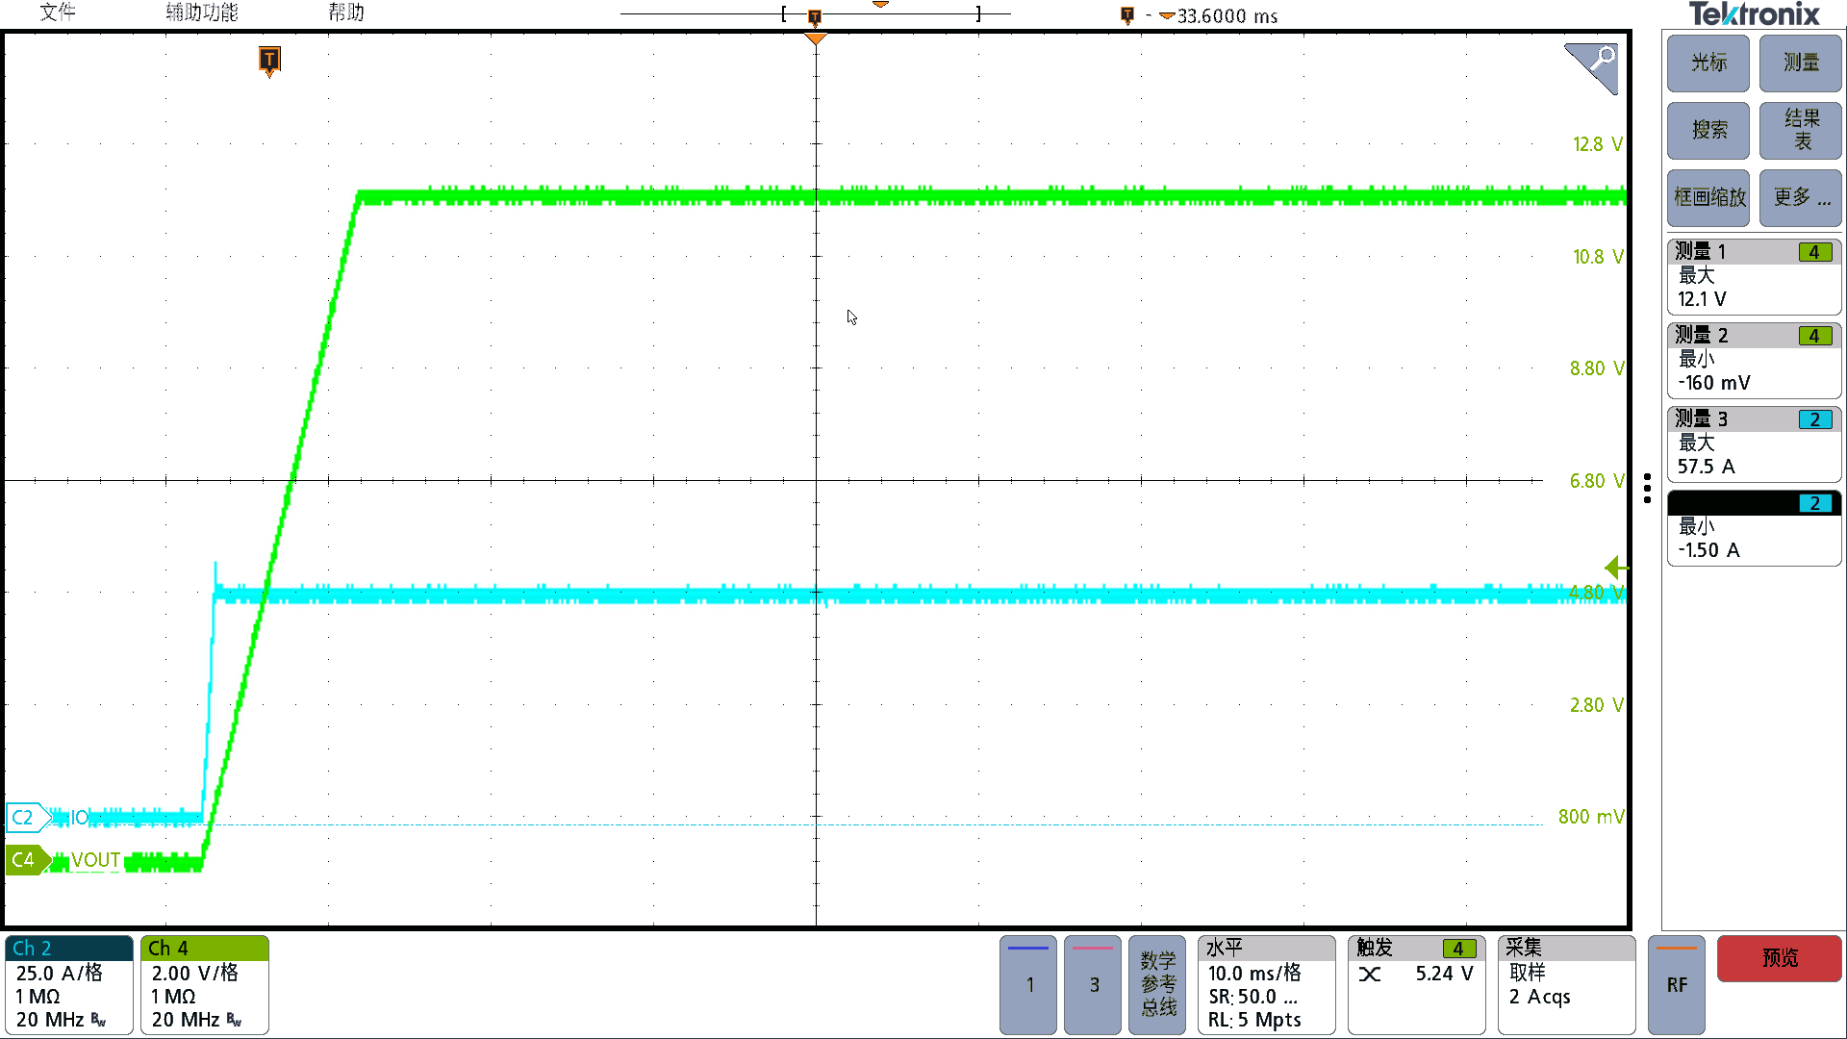Click the red 预览 button
Viewport: 1847px width, 1039px height.
pos(1780,958)
